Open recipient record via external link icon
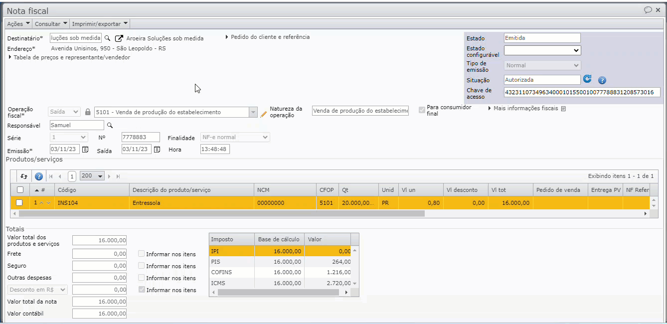The width and height of the screenshot is (667, 324). coord(119,38)
